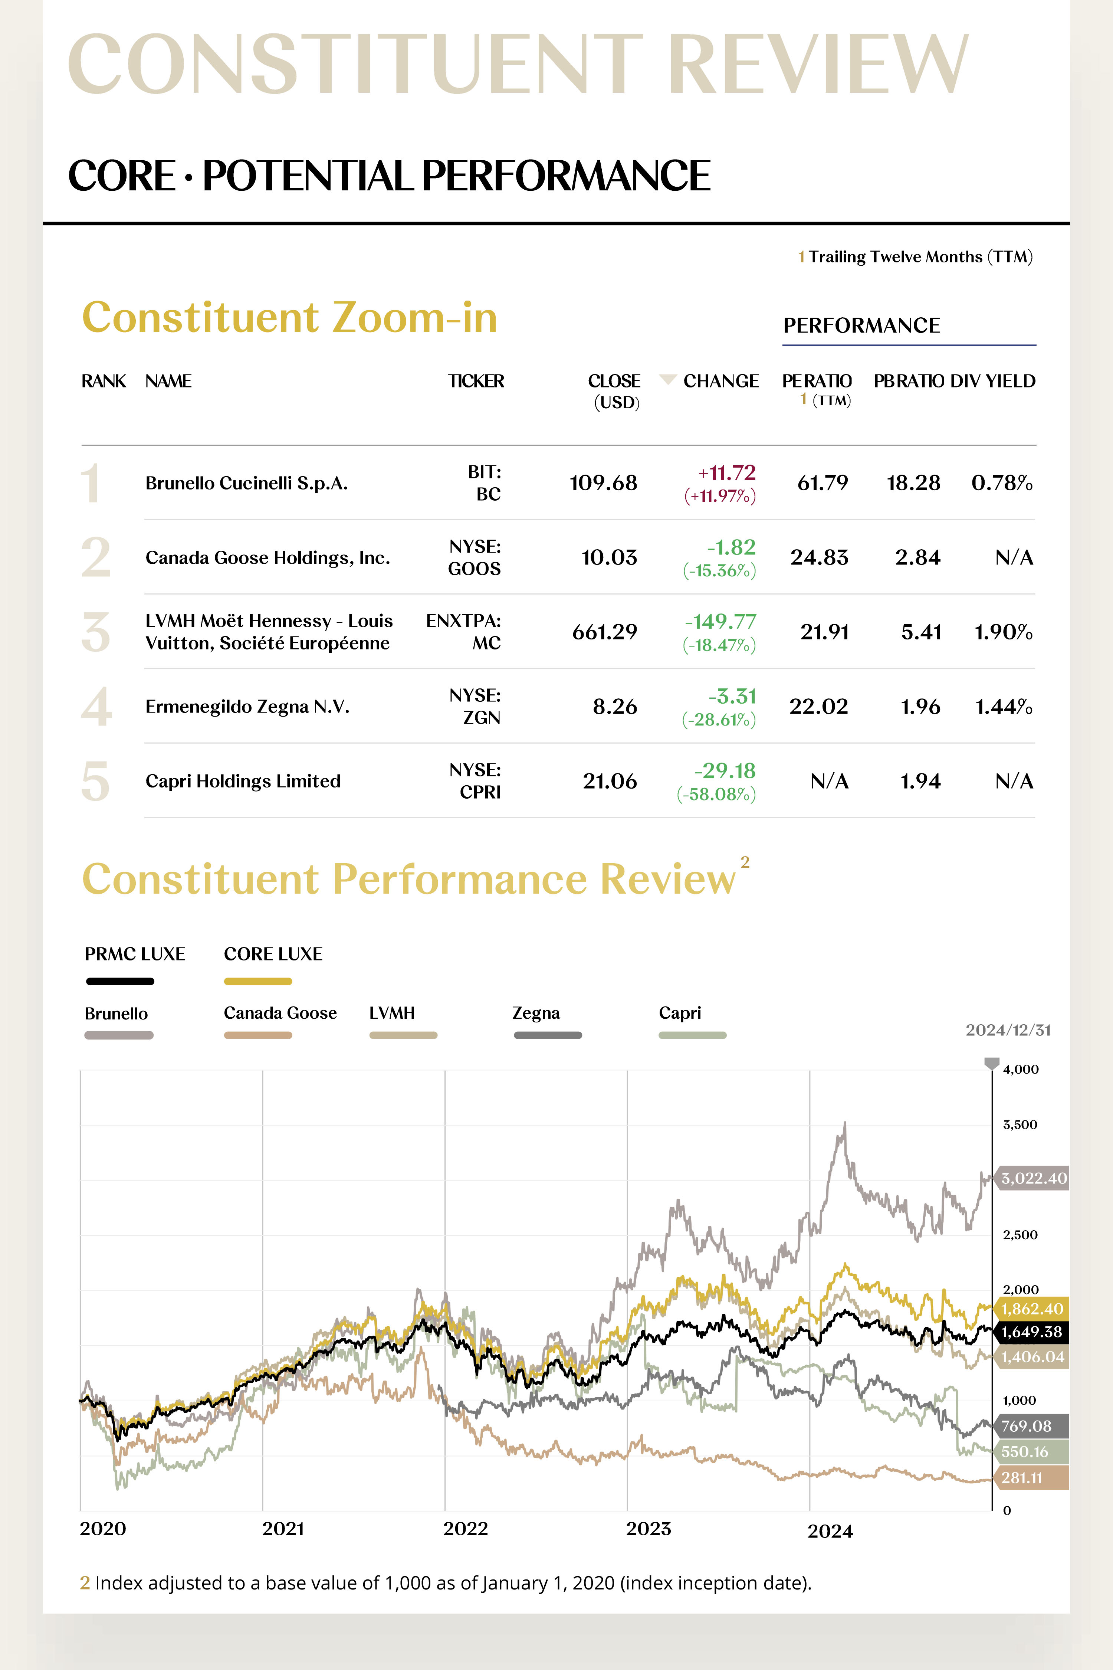Click the 3,022.40 value label

1034,1179
